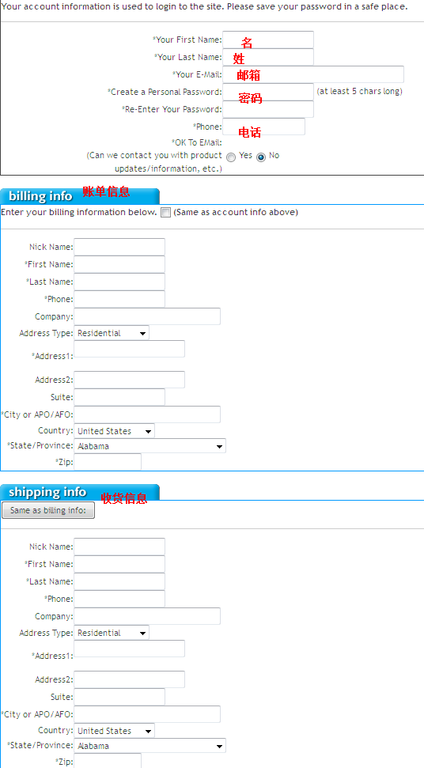424x768 pixels.
Task: Select the No radio for OK To EMail
Action: coord(261,157)
